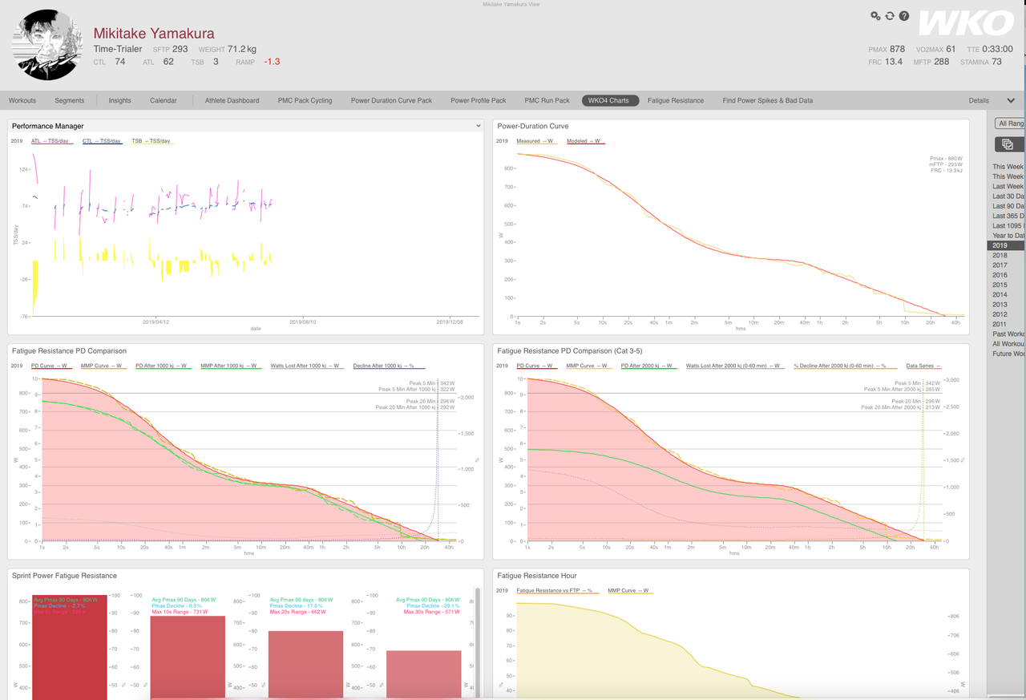Select the Year to Date range
The height and width of the screenshot is (700, 1026).
1008,236
